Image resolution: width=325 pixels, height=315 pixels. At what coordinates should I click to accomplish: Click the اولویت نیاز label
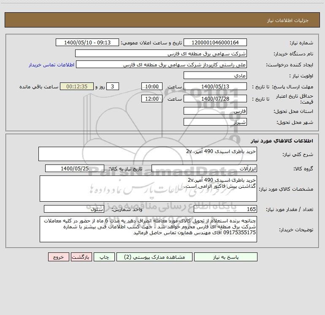pos(301,76)
